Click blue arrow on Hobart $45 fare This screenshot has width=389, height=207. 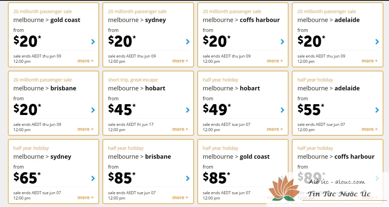click(x=188, y=110)
